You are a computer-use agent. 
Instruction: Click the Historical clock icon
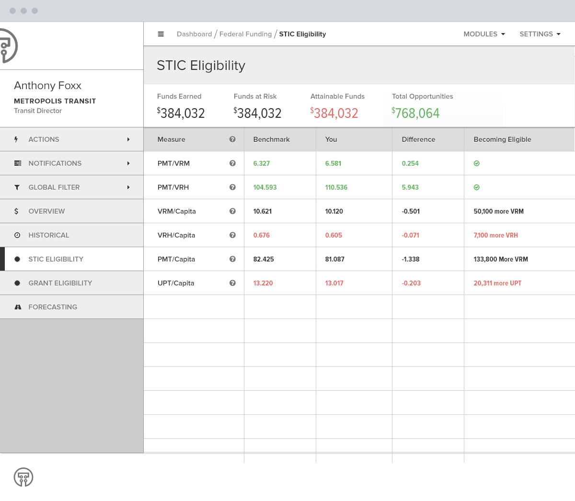[x=17, y=235]
